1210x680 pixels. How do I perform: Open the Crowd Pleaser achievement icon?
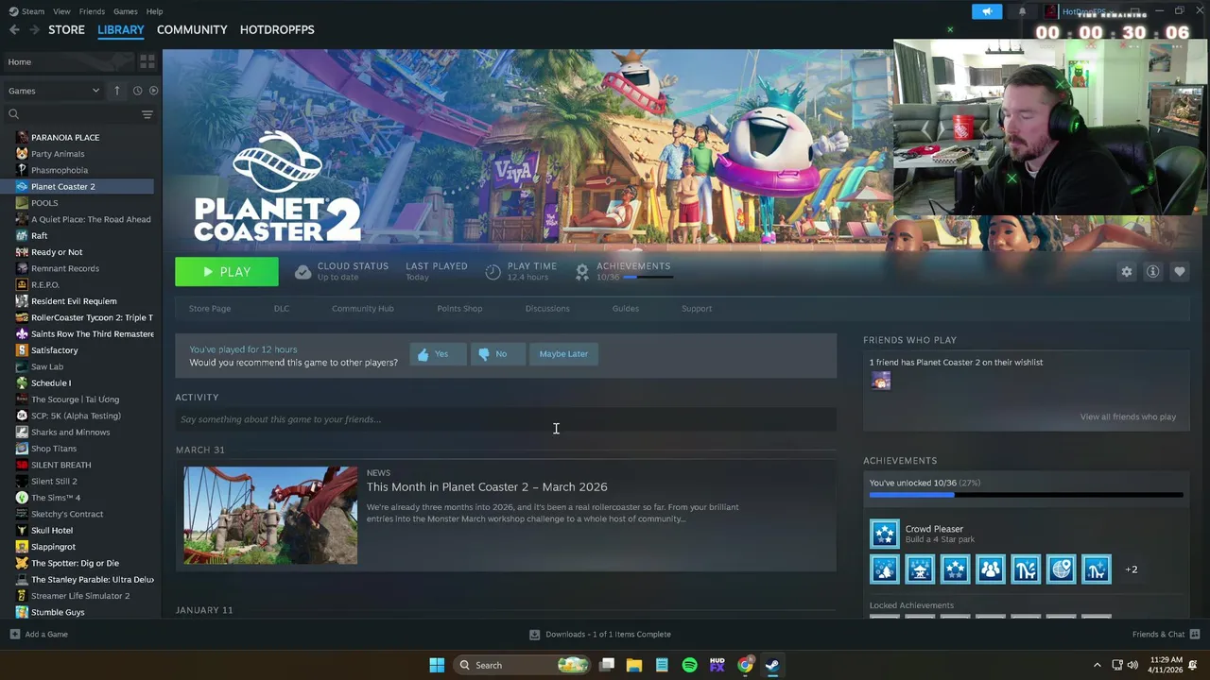click(885, 534)
